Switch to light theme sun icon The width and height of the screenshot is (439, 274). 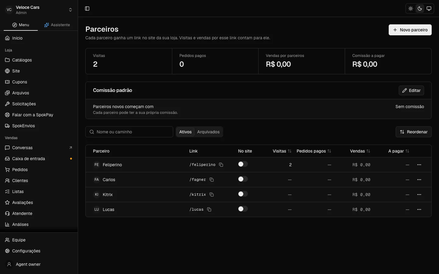(411, 9)
